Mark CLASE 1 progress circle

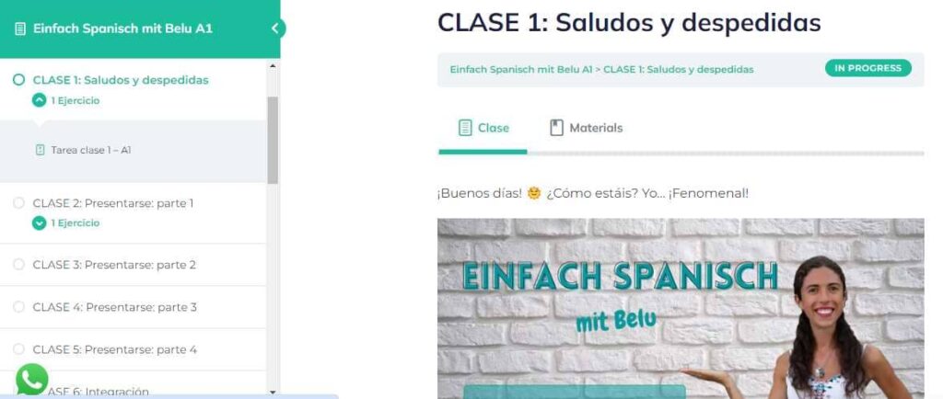(x=18, y=80)
